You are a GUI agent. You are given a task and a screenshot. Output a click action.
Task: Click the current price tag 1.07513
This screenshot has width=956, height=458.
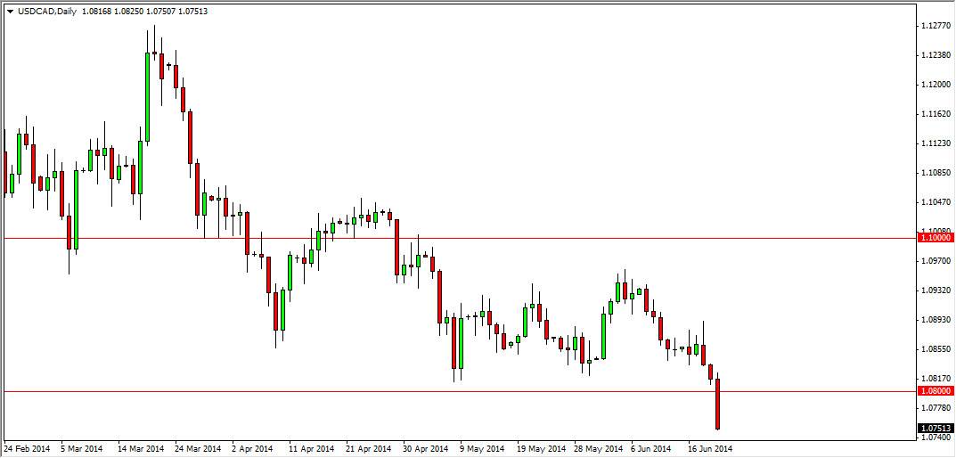(936, 428)
